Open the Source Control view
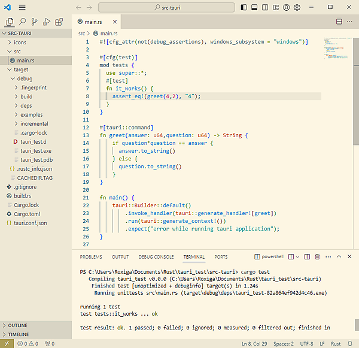Image resolution: width=359 pixels, height=348 pixels. coord(35,22)
